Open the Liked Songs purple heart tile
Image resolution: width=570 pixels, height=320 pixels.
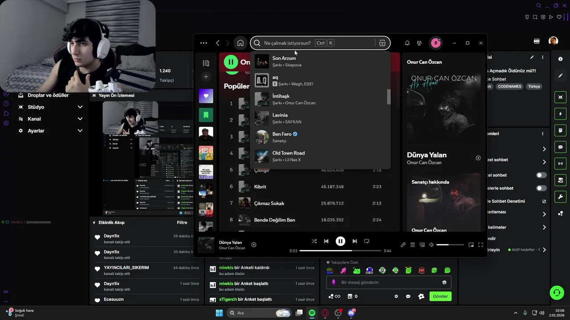click(206, 96)
